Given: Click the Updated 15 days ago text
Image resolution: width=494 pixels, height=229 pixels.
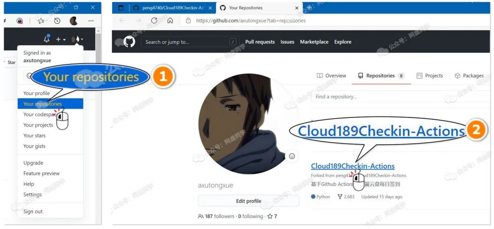Looking at the screenshot, I should (x=381, y=197).
